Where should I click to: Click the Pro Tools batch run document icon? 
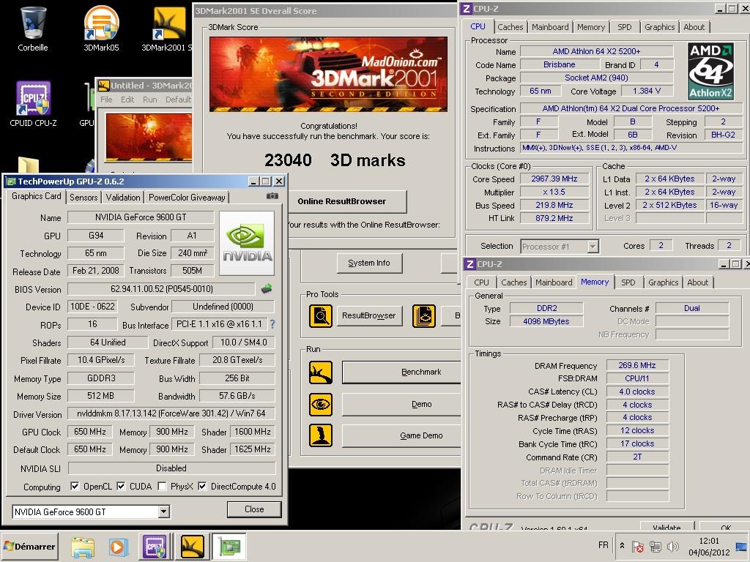424,316
